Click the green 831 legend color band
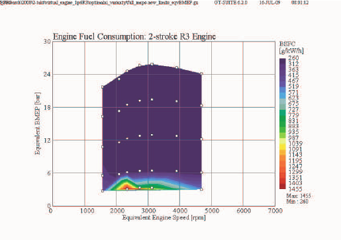This screenshot has width=341, height=240. [x=283, y=121]
